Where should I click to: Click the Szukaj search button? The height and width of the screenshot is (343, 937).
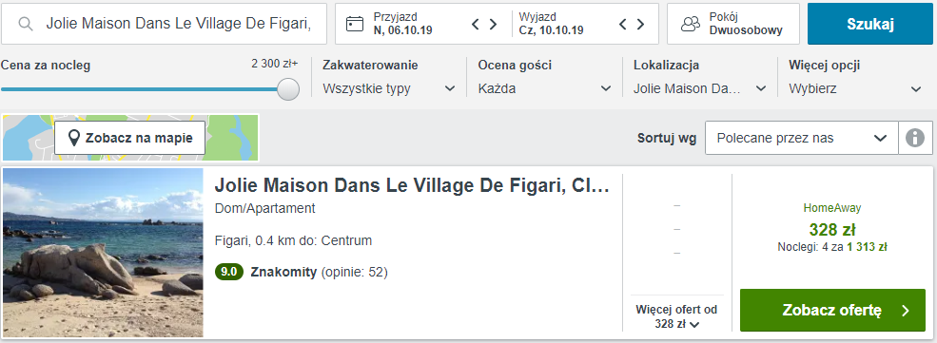click(870, 24)
